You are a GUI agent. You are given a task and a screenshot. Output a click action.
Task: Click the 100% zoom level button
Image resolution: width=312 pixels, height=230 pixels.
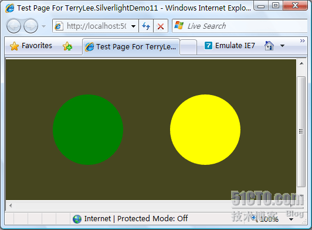(266, 219)
